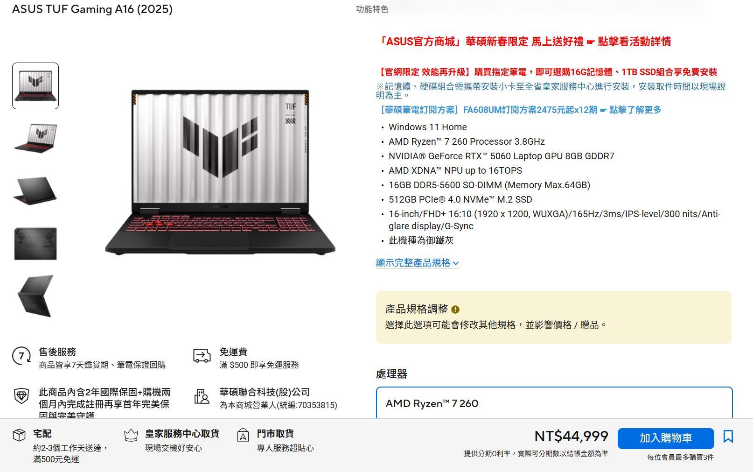Viewport: 753px width, 472px height.
Task: Open the ASUS新春限定 promotion details link
Action: pos(526,42)
